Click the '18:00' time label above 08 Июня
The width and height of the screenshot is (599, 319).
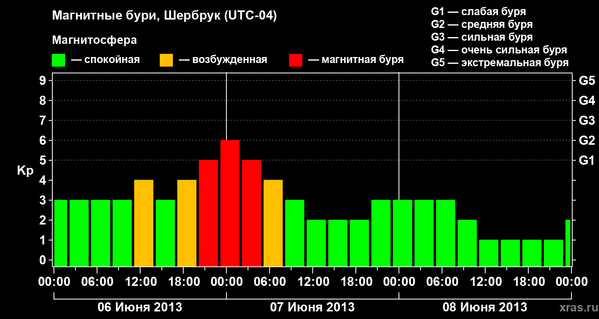[x=528, y=282]
